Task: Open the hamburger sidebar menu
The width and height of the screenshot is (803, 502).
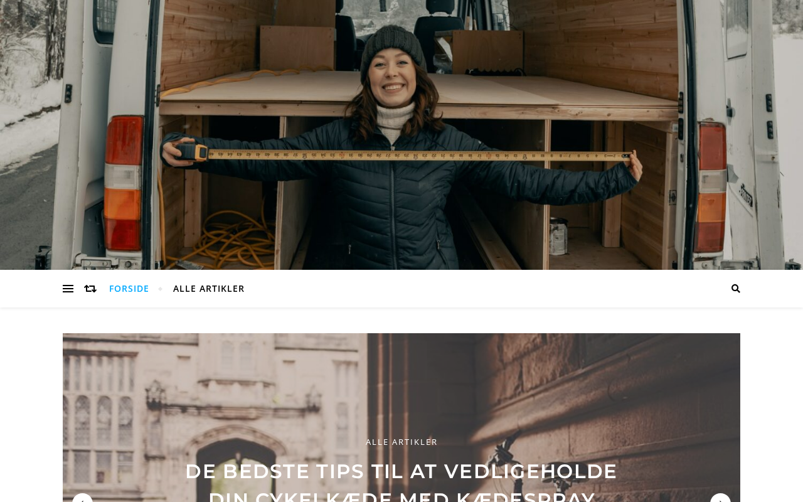Action: pos(68,289)
